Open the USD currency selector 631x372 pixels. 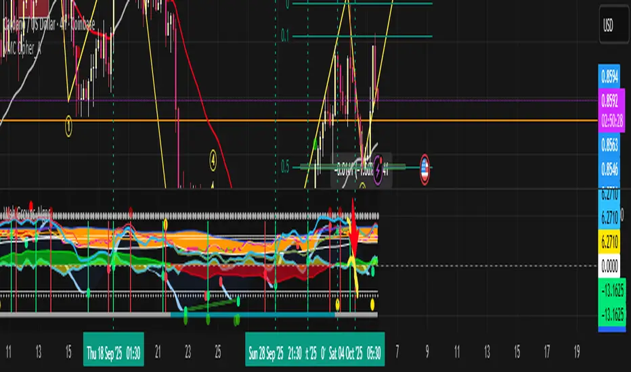[x=613, y=25]
